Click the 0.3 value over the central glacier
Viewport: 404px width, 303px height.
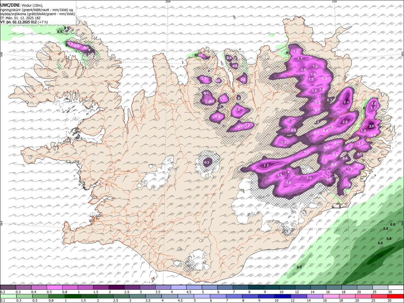coord(207,163)
